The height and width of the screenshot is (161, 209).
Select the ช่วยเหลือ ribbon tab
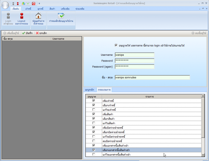80,9
